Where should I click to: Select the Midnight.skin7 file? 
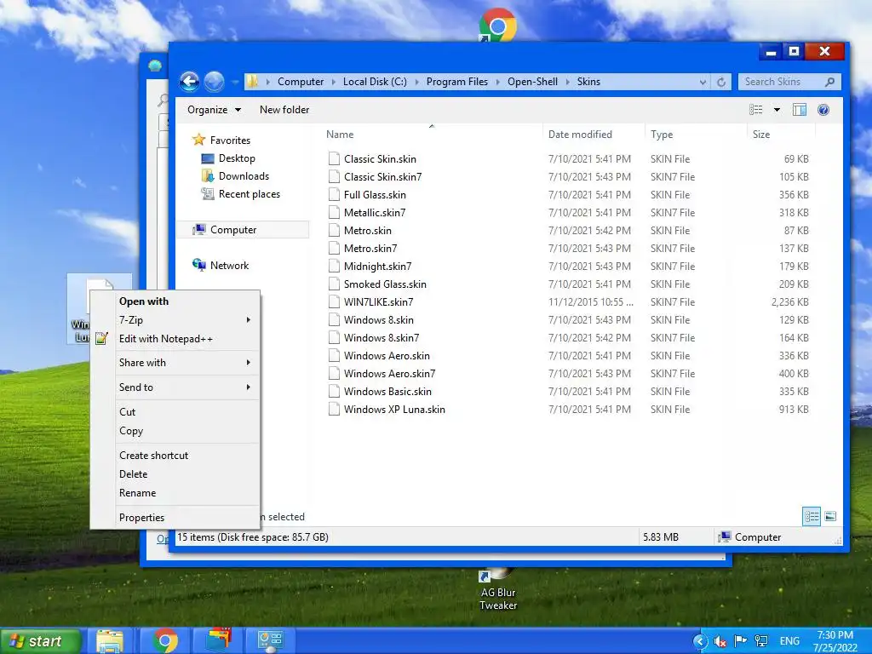[377, 267]
